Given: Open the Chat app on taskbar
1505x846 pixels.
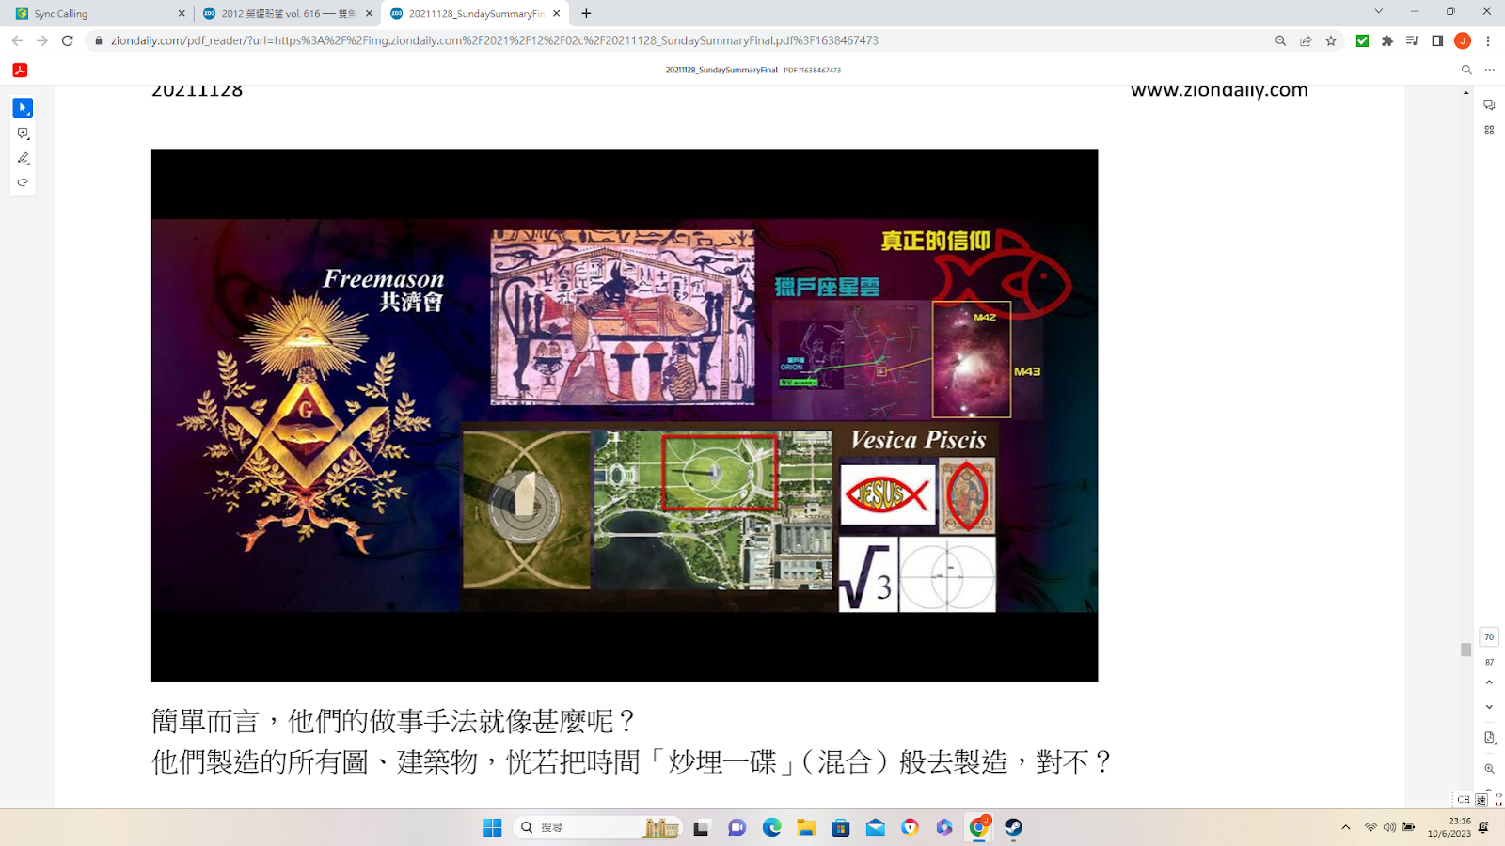Looking at the screenshot, I should pyautogui.click(x=737, y=827).
